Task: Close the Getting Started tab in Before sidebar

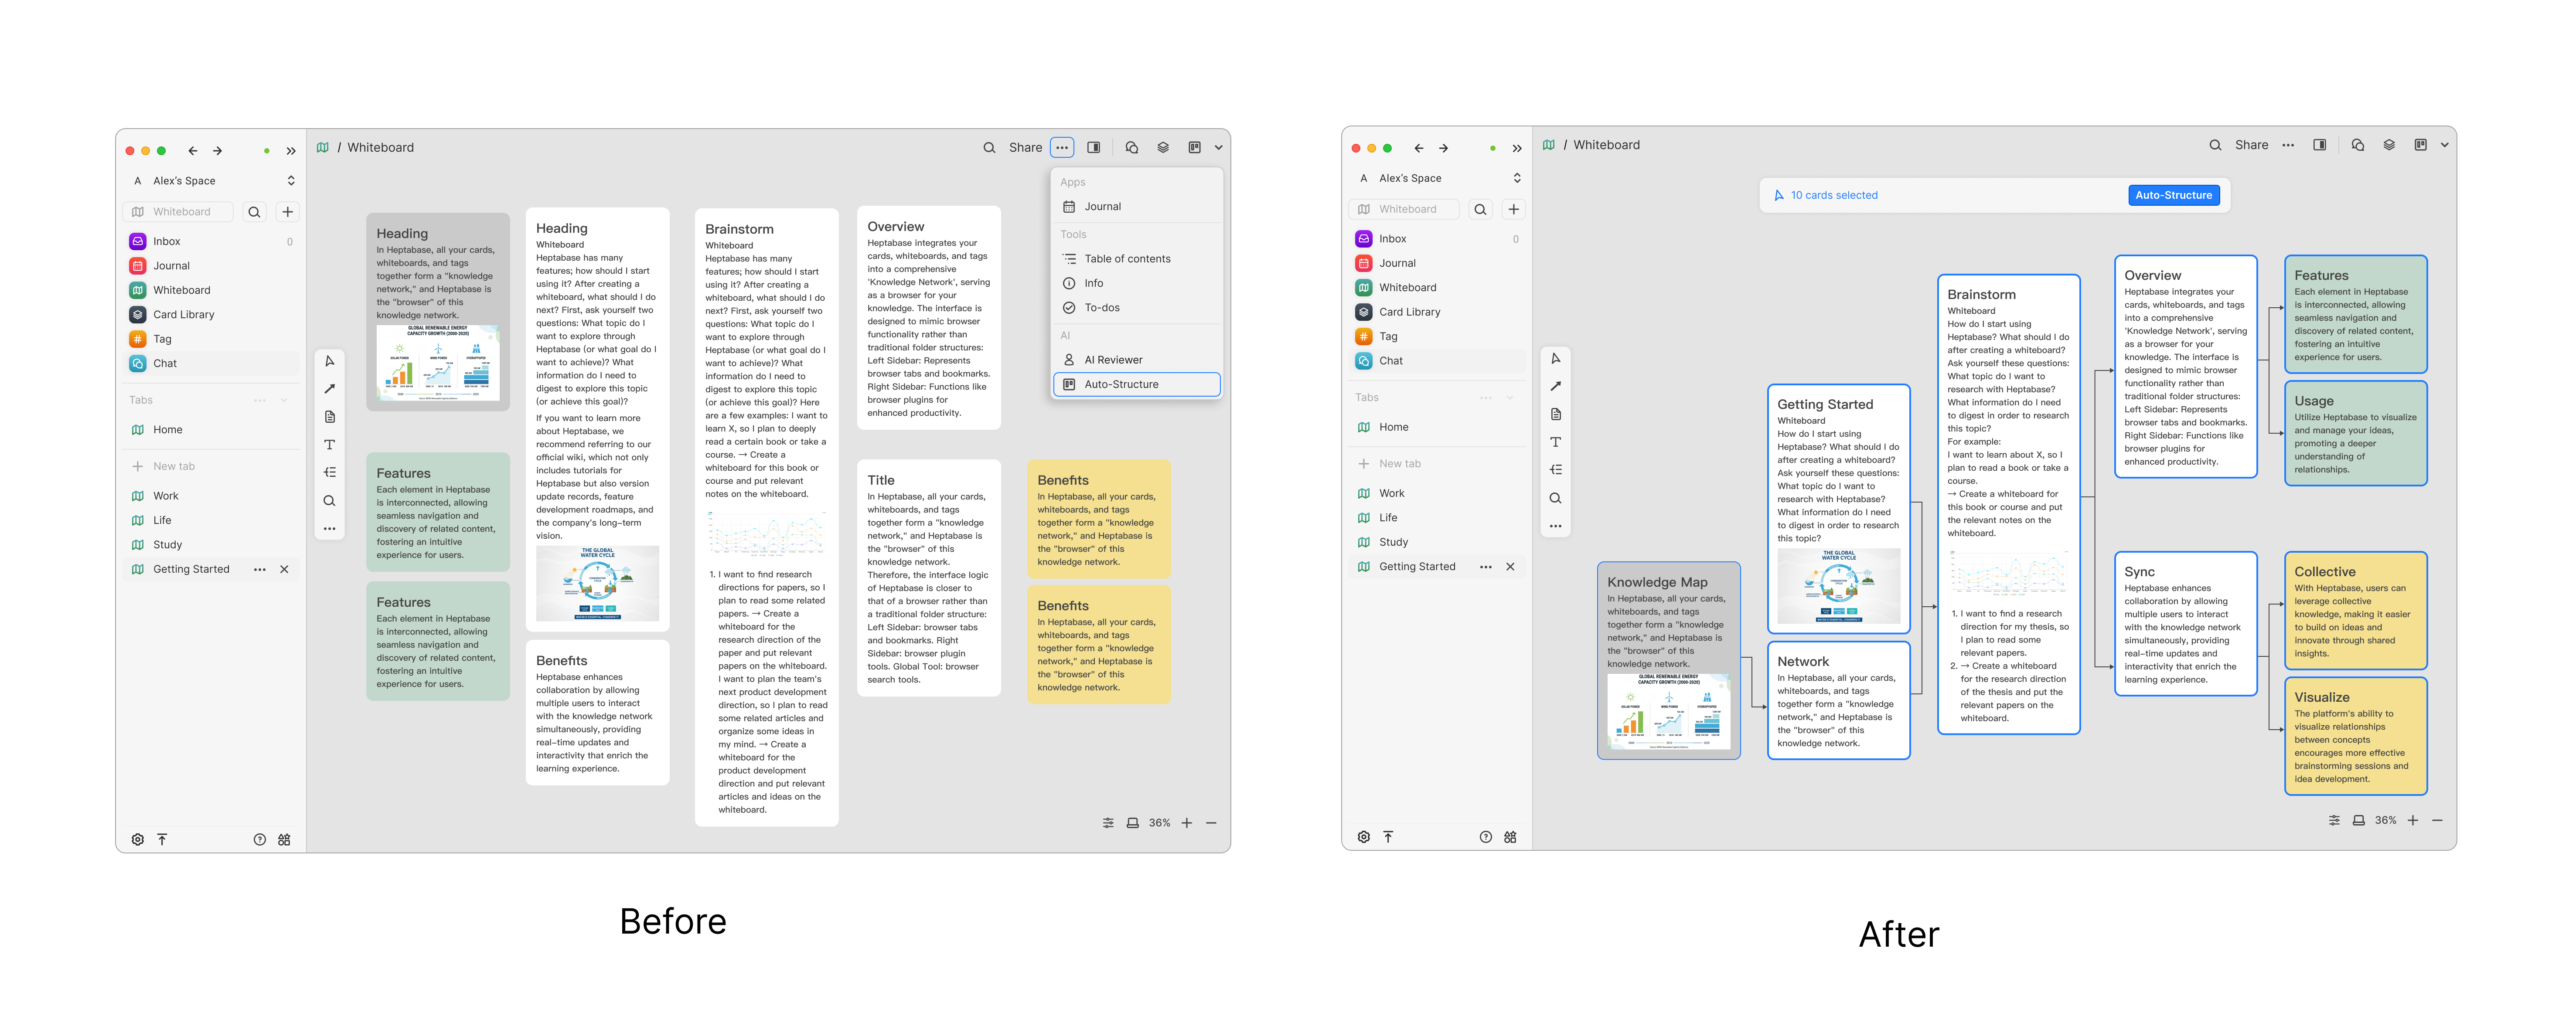Action: pos(284,569)
